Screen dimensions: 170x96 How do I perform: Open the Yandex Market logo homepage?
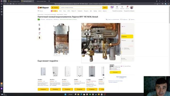click(x=43, y=8)
